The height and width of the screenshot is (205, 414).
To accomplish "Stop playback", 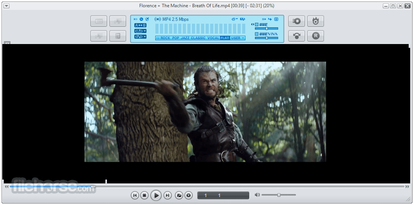I will pyautogui.click(x=145, y=196).
